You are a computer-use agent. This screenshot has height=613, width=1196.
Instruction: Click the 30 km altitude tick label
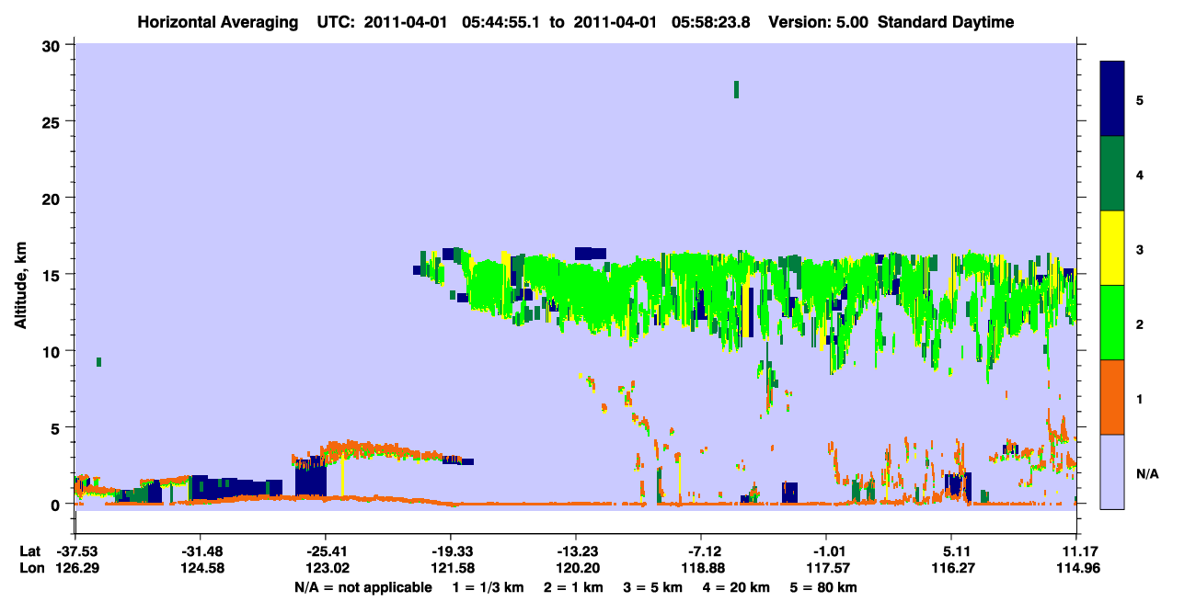click(x=53, y=45)
